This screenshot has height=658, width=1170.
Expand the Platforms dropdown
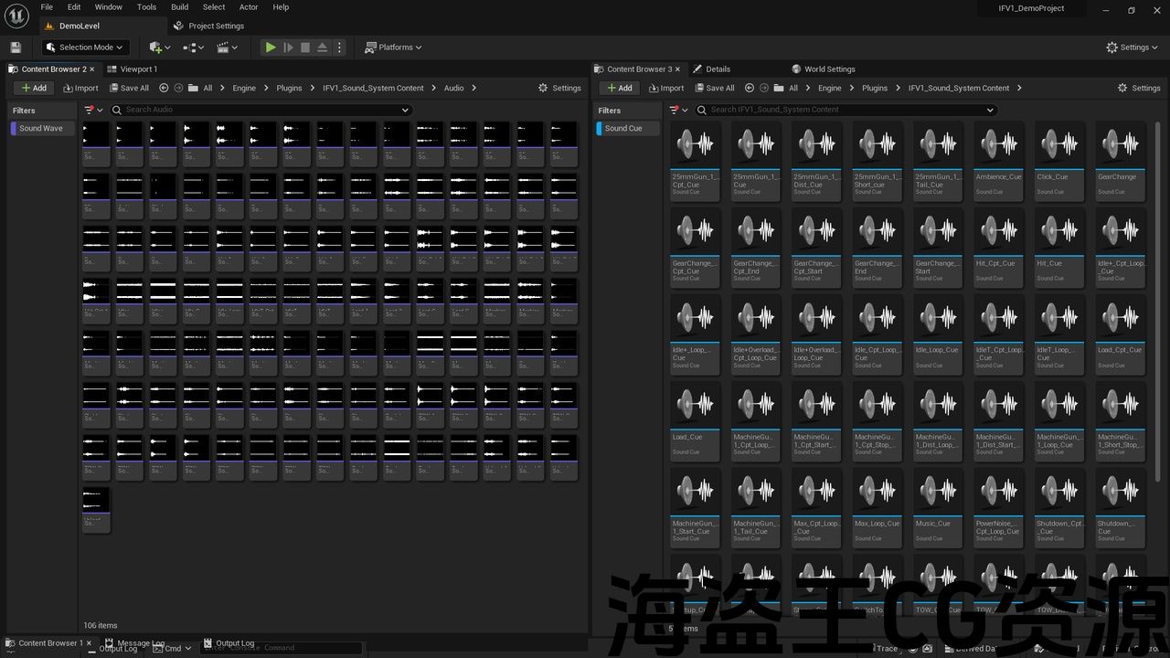click(393, 48)
